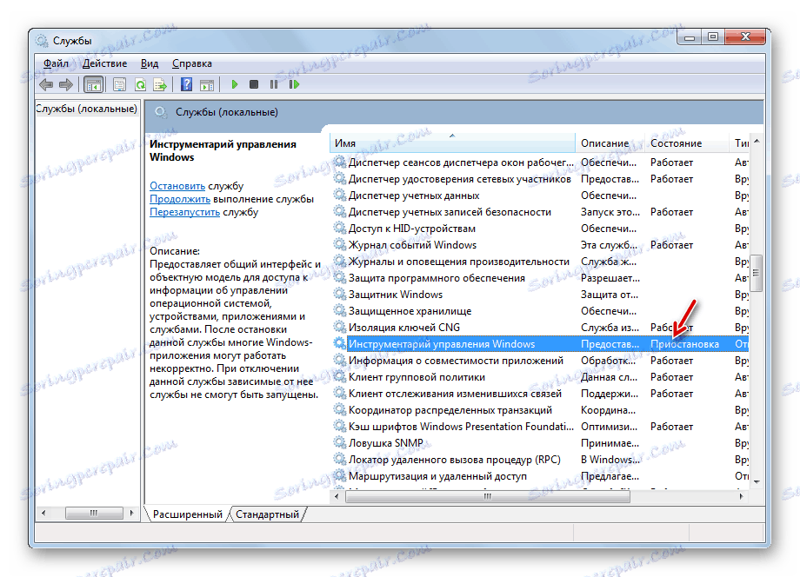Click the Приостановка status cell
This screenshot has width=800, height=577.
pyautogui.click(x=684, y=344)
